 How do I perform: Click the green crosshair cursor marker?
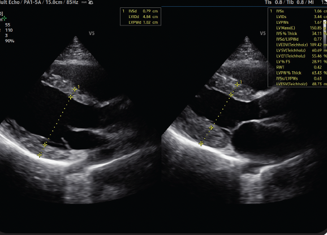[4, 19]
